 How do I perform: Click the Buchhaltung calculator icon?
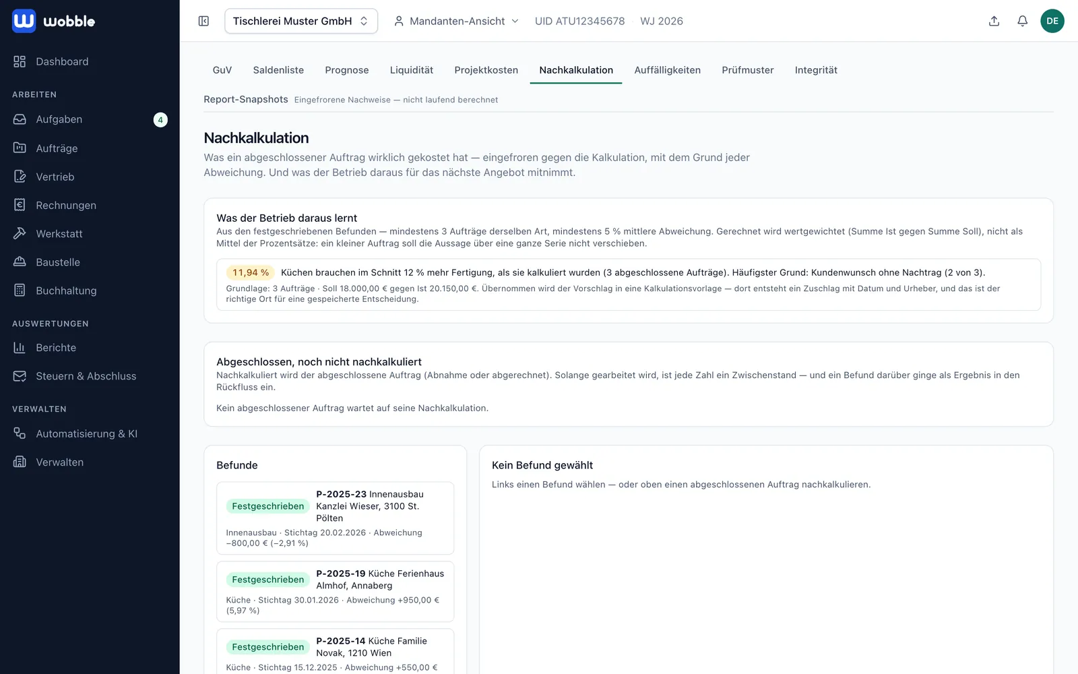click(x=20, y=290)
